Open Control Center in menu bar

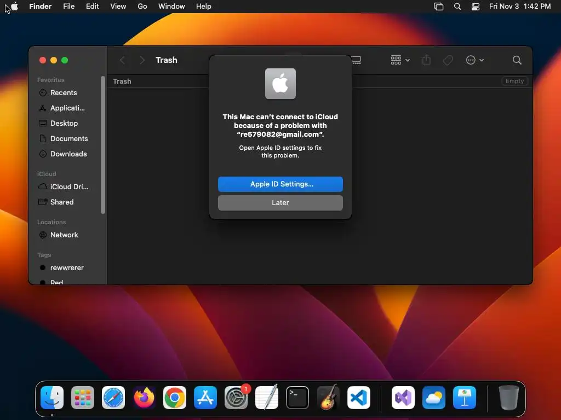[475, 7]
